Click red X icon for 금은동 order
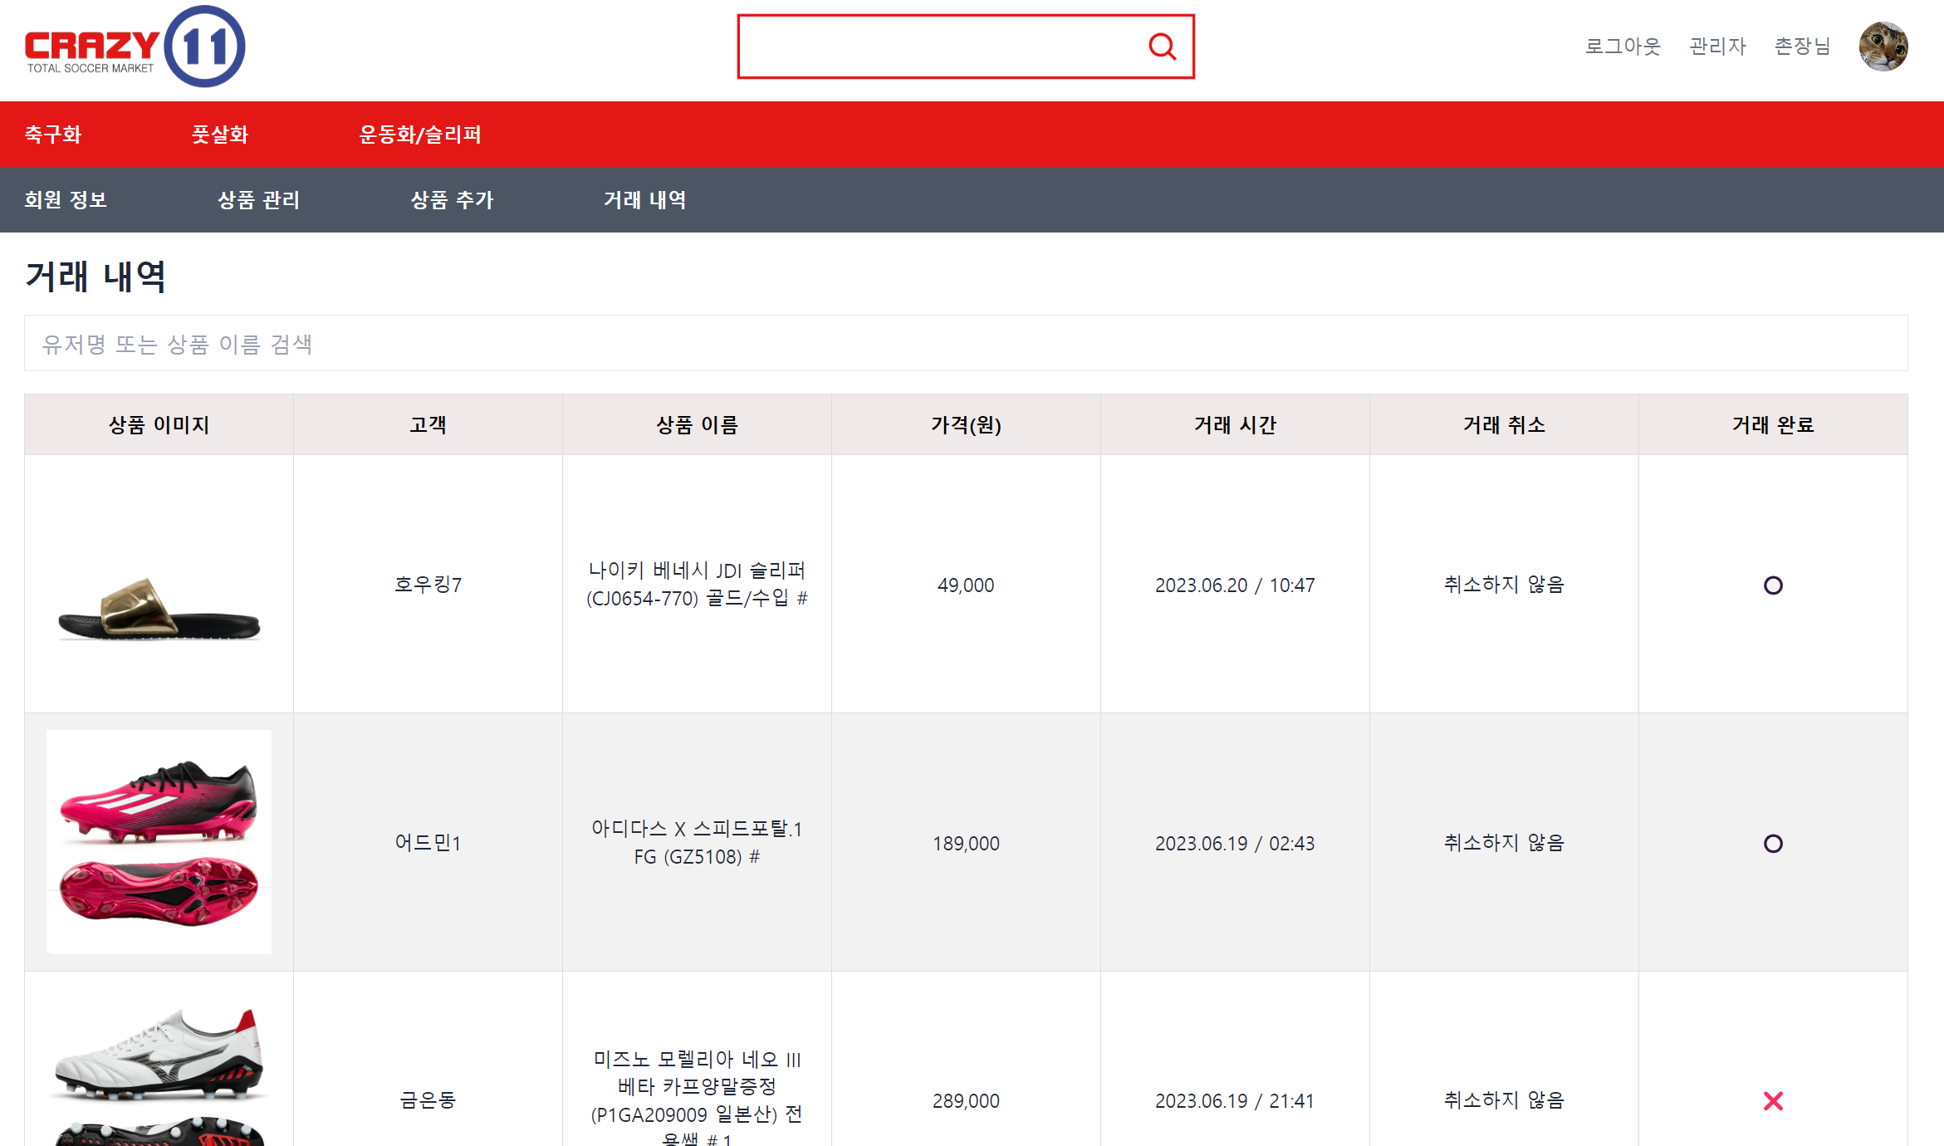 click(1773, 1101)
